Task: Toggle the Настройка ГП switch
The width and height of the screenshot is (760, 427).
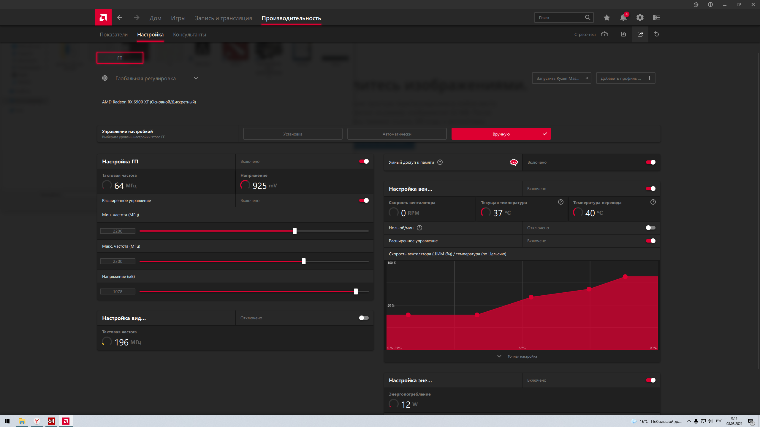Action: pos(364,161)
